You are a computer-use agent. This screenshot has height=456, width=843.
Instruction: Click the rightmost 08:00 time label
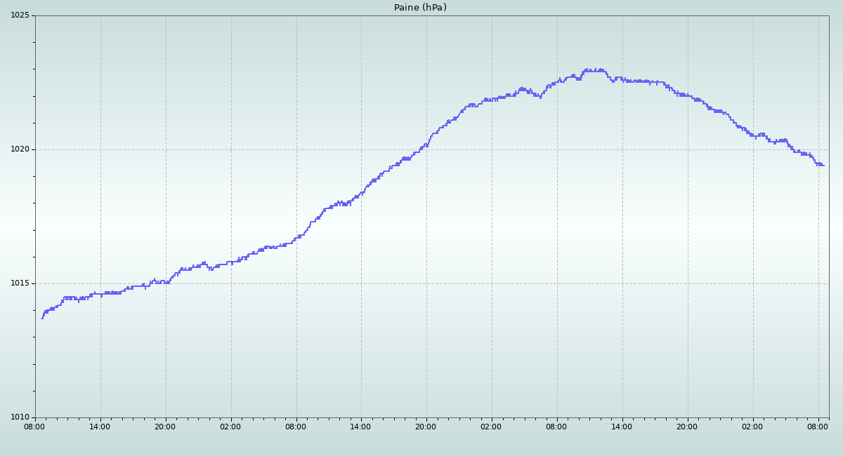[x=818, y=426]
